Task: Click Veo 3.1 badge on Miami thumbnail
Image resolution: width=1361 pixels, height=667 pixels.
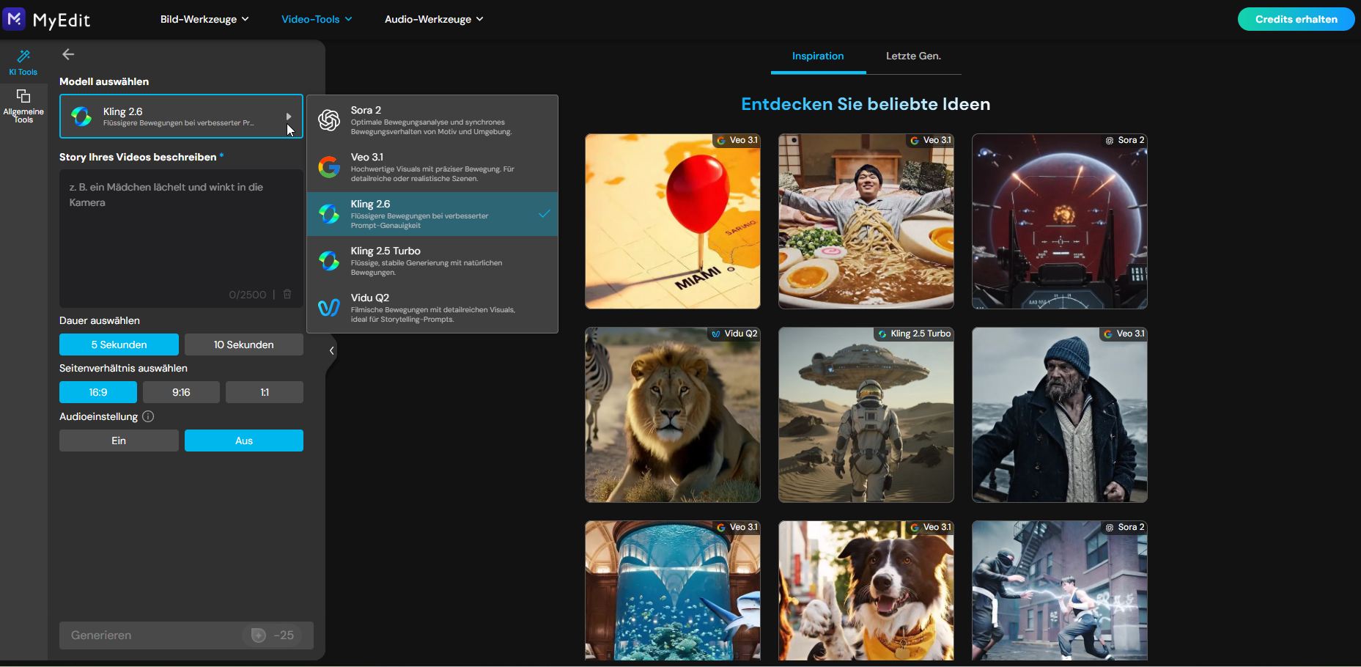Action: 737,140
